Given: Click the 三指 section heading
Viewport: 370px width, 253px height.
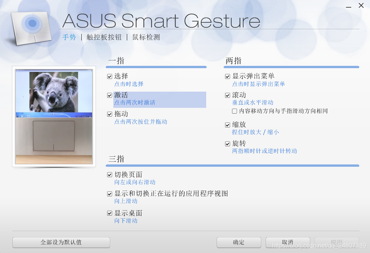Looking at the screenshot, I should pos(116,159).
